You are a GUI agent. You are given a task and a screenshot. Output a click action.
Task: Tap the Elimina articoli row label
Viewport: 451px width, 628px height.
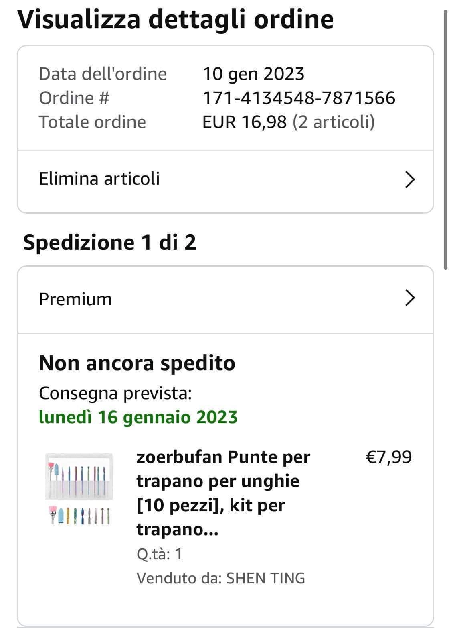[99, 179]
